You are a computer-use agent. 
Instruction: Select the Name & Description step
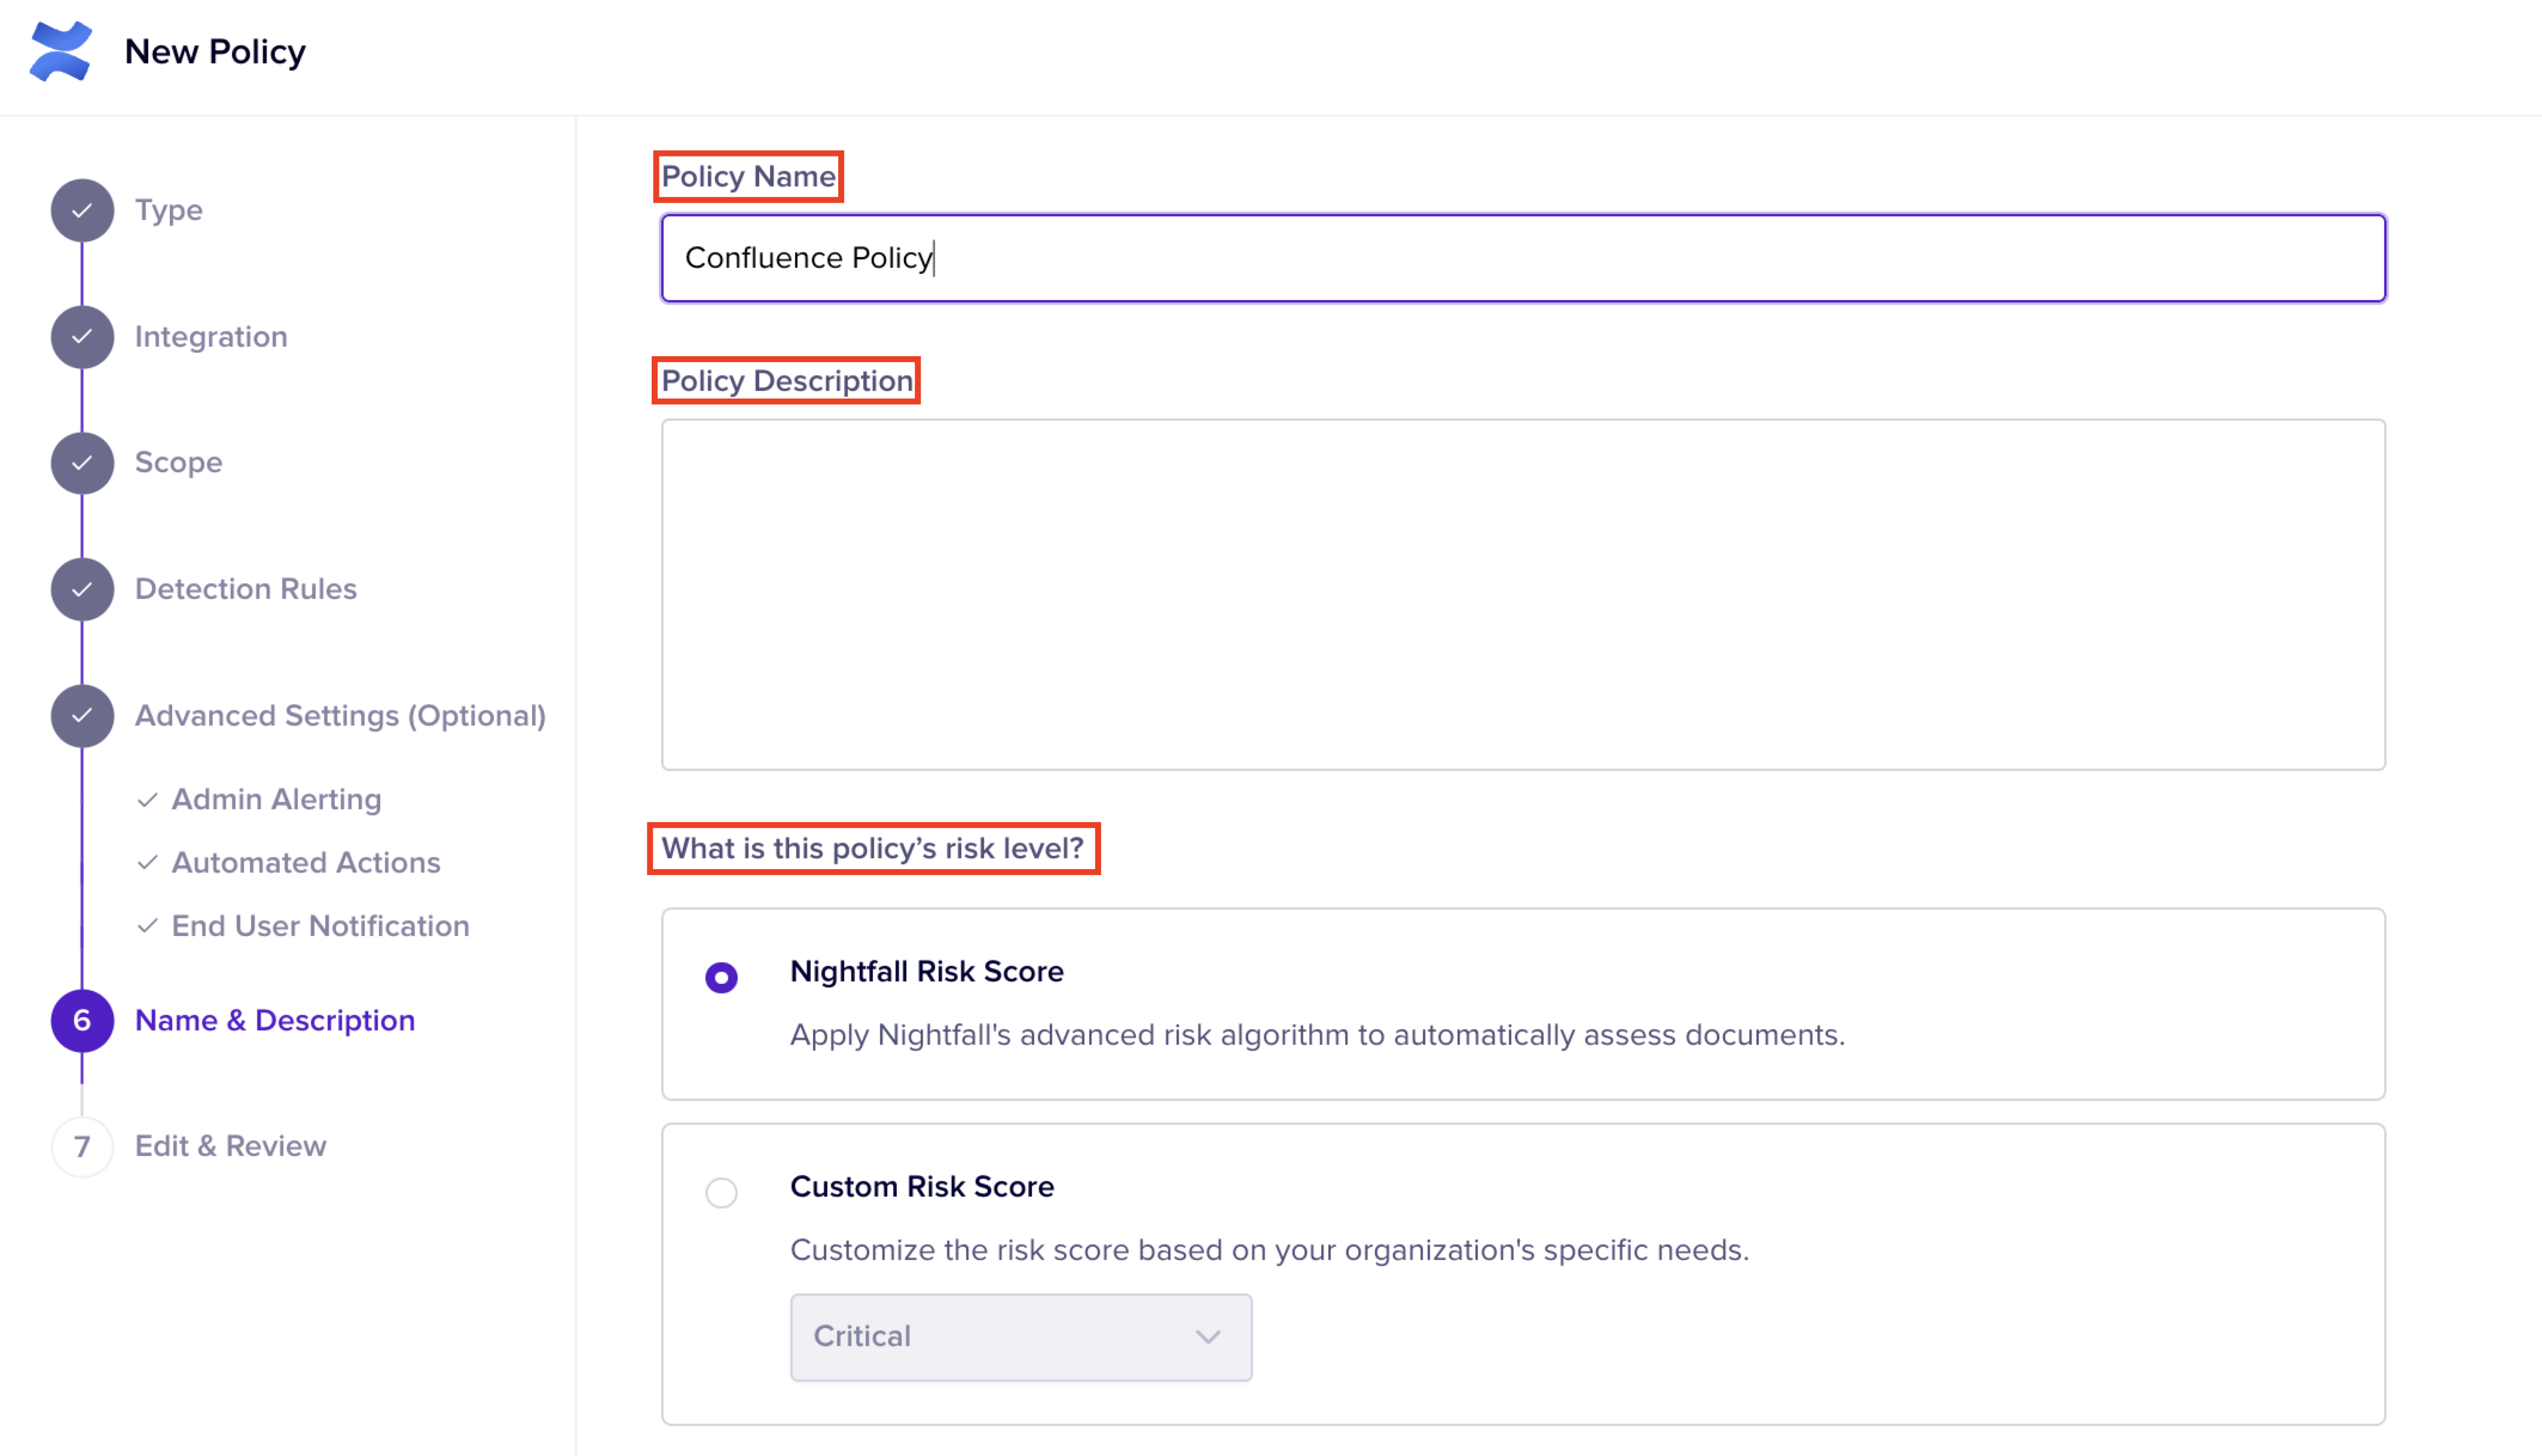pos(274,1020)
